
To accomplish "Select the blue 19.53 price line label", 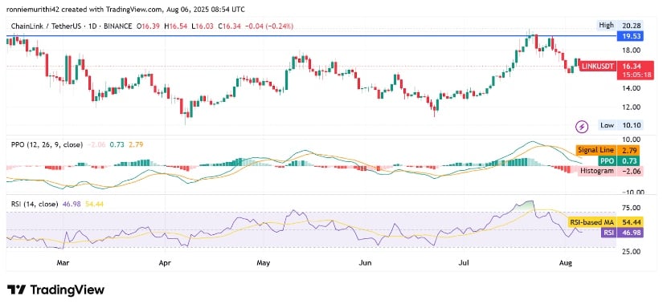I will point(630,37).
